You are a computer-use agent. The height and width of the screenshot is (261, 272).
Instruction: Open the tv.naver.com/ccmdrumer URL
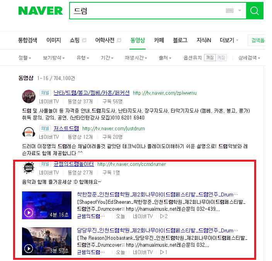click(131, 164)
